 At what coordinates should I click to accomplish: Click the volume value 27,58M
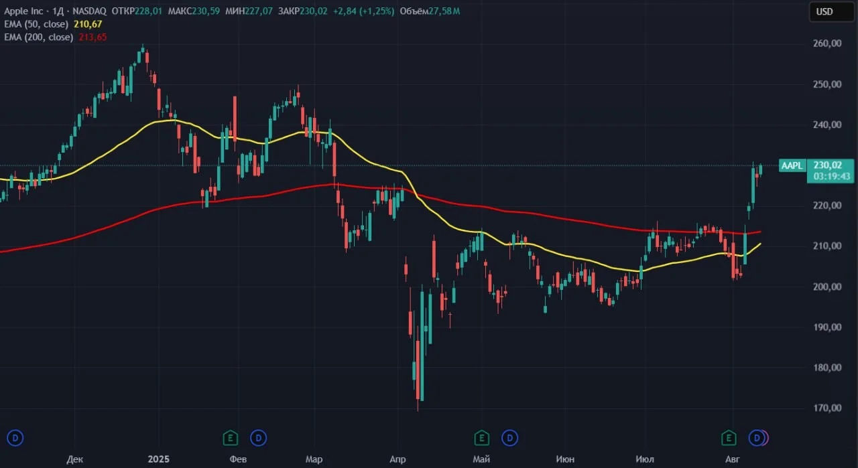click(445, 11)
